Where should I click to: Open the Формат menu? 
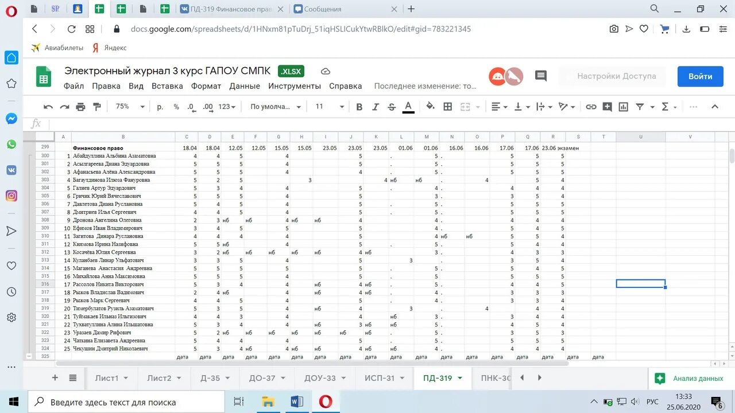(206, 86)
